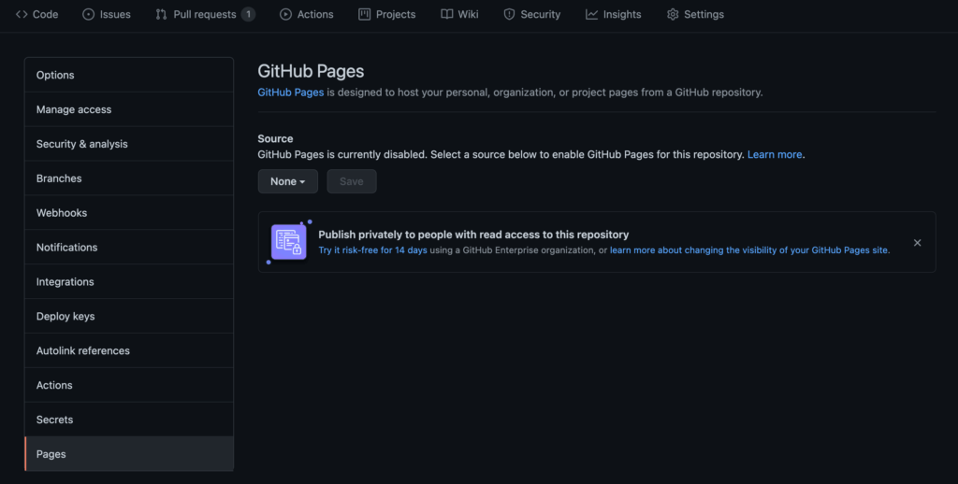This screenshot has width=958, height=484.
Task: Open the Learn more link under Source
Action: tap(775, 154)
